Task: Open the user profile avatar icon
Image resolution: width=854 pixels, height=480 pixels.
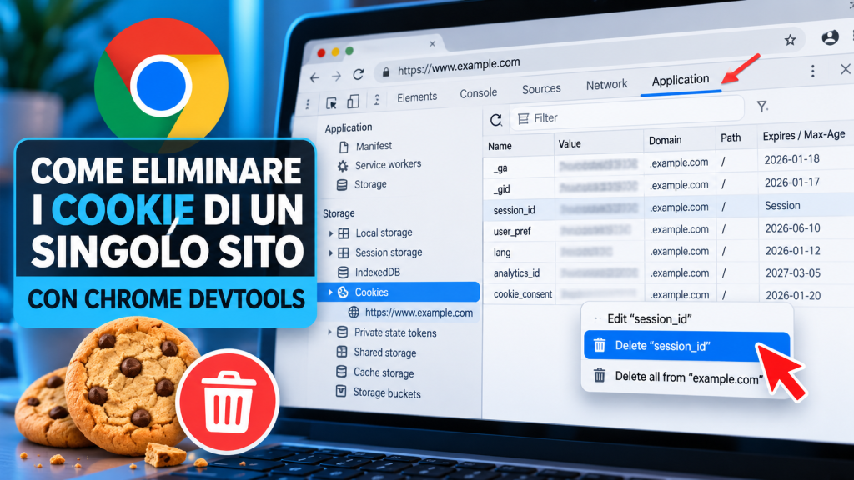Action: coord(830,37)
